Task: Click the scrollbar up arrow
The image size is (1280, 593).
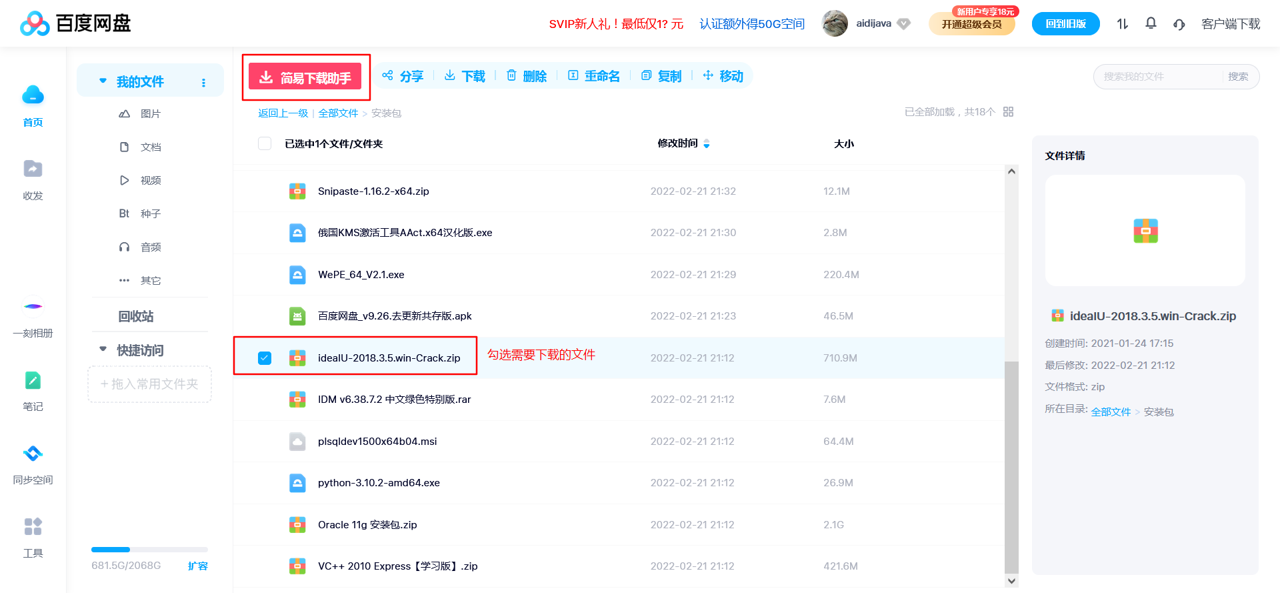Action: 1011,171
